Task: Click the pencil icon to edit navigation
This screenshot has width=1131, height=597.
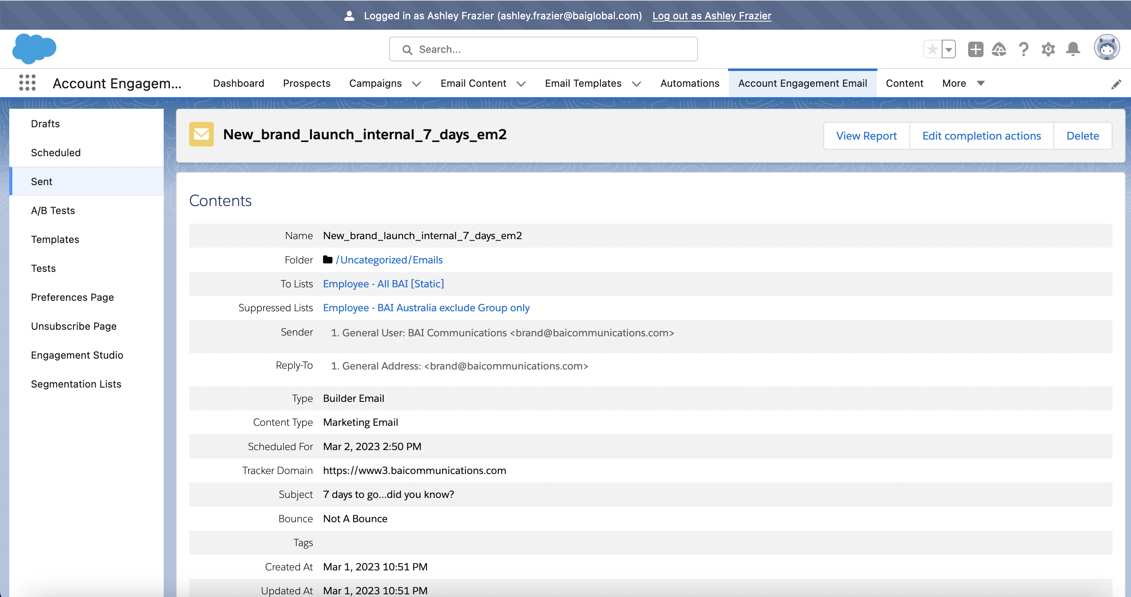Action: pyautogui.click(x=1116, y=84)
